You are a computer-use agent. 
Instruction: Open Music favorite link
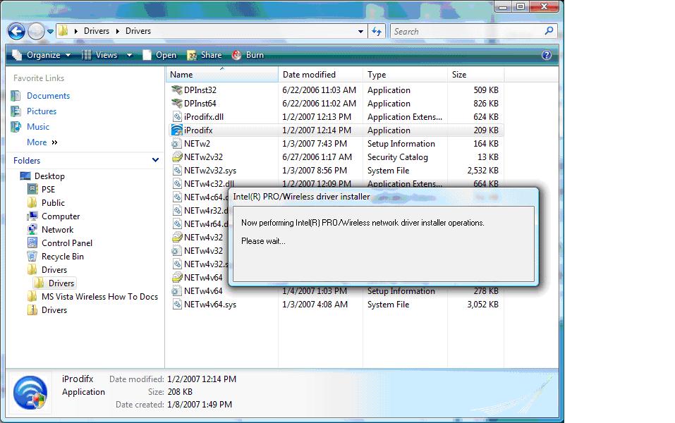coord(38,126)
